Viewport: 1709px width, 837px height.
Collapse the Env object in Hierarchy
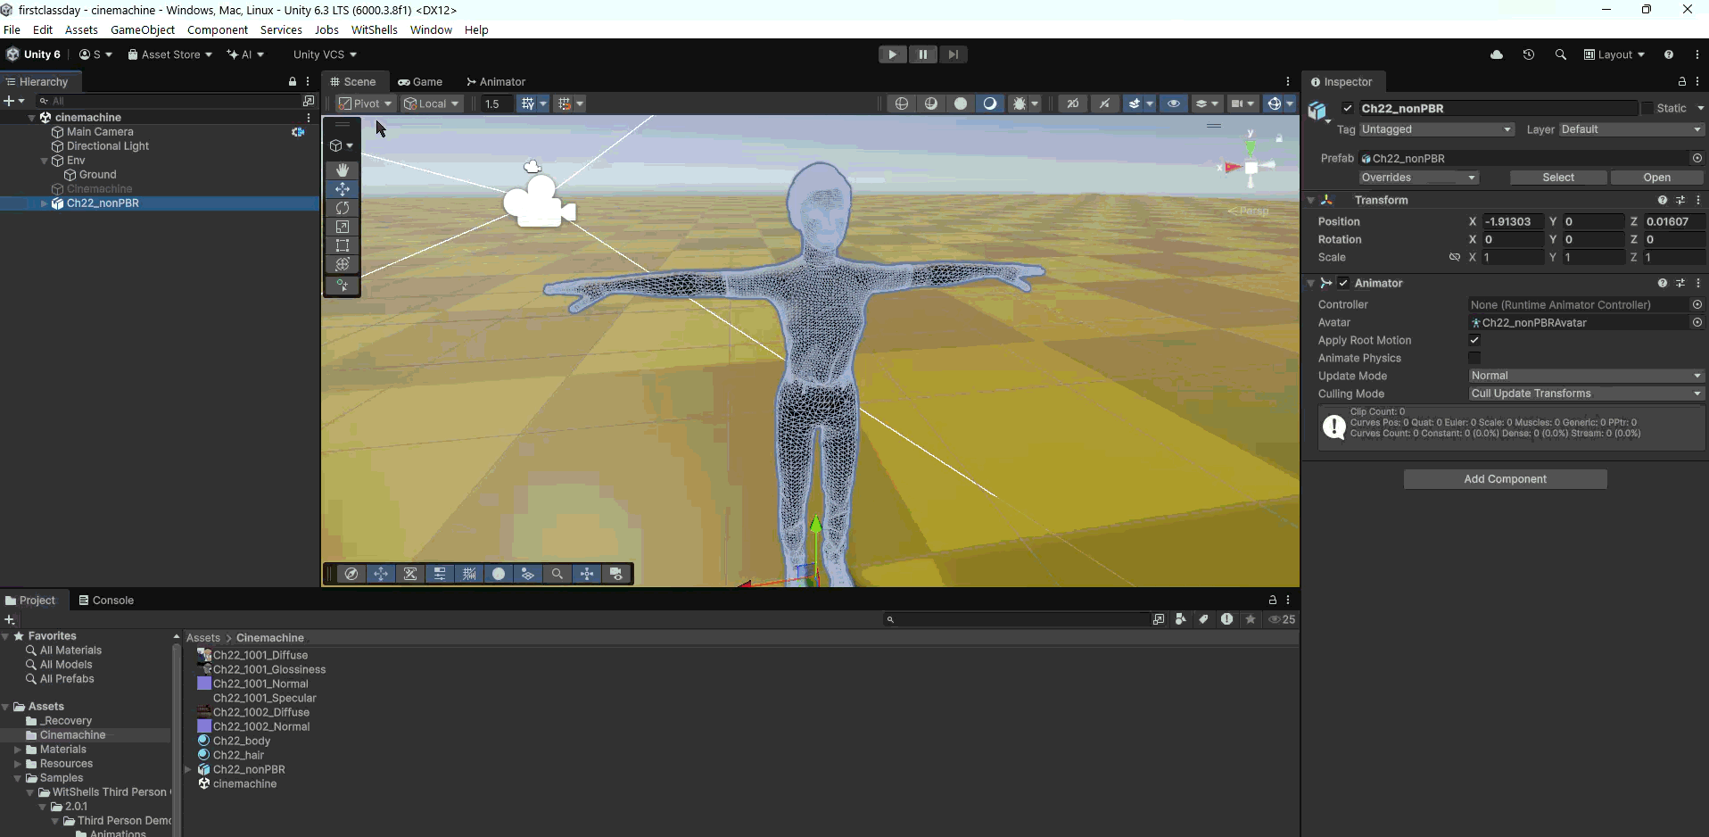pyautogui.click(x=44, y=161)
